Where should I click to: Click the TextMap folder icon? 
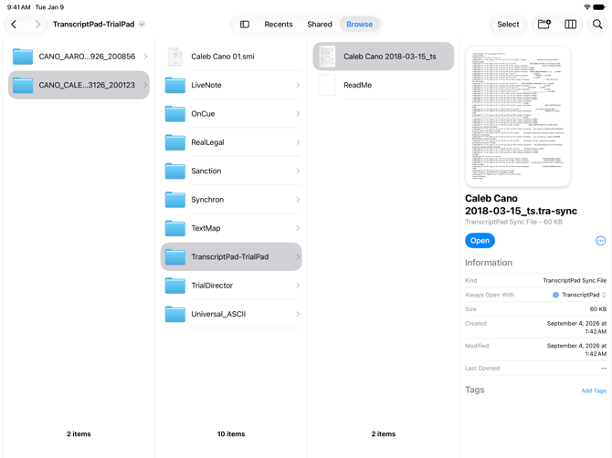coord(174,228)
